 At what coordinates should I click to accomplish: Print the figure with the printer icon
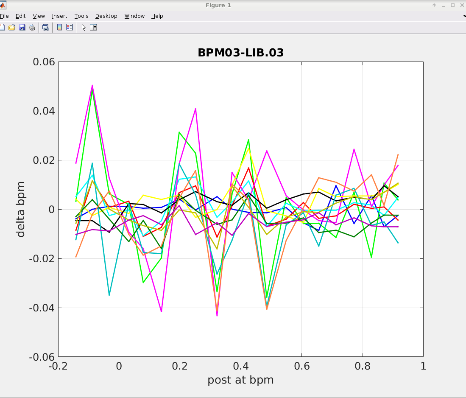[x=32, y=28]
